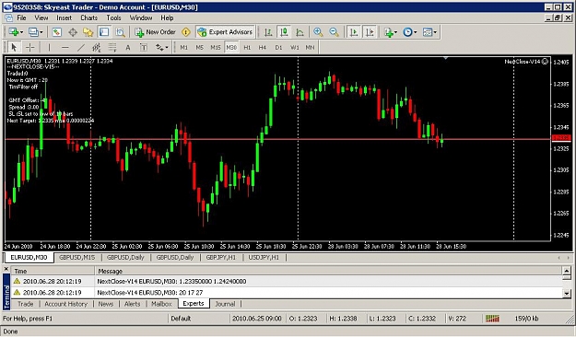
Task: Set timeframe to M5
Action: (199, 47)
